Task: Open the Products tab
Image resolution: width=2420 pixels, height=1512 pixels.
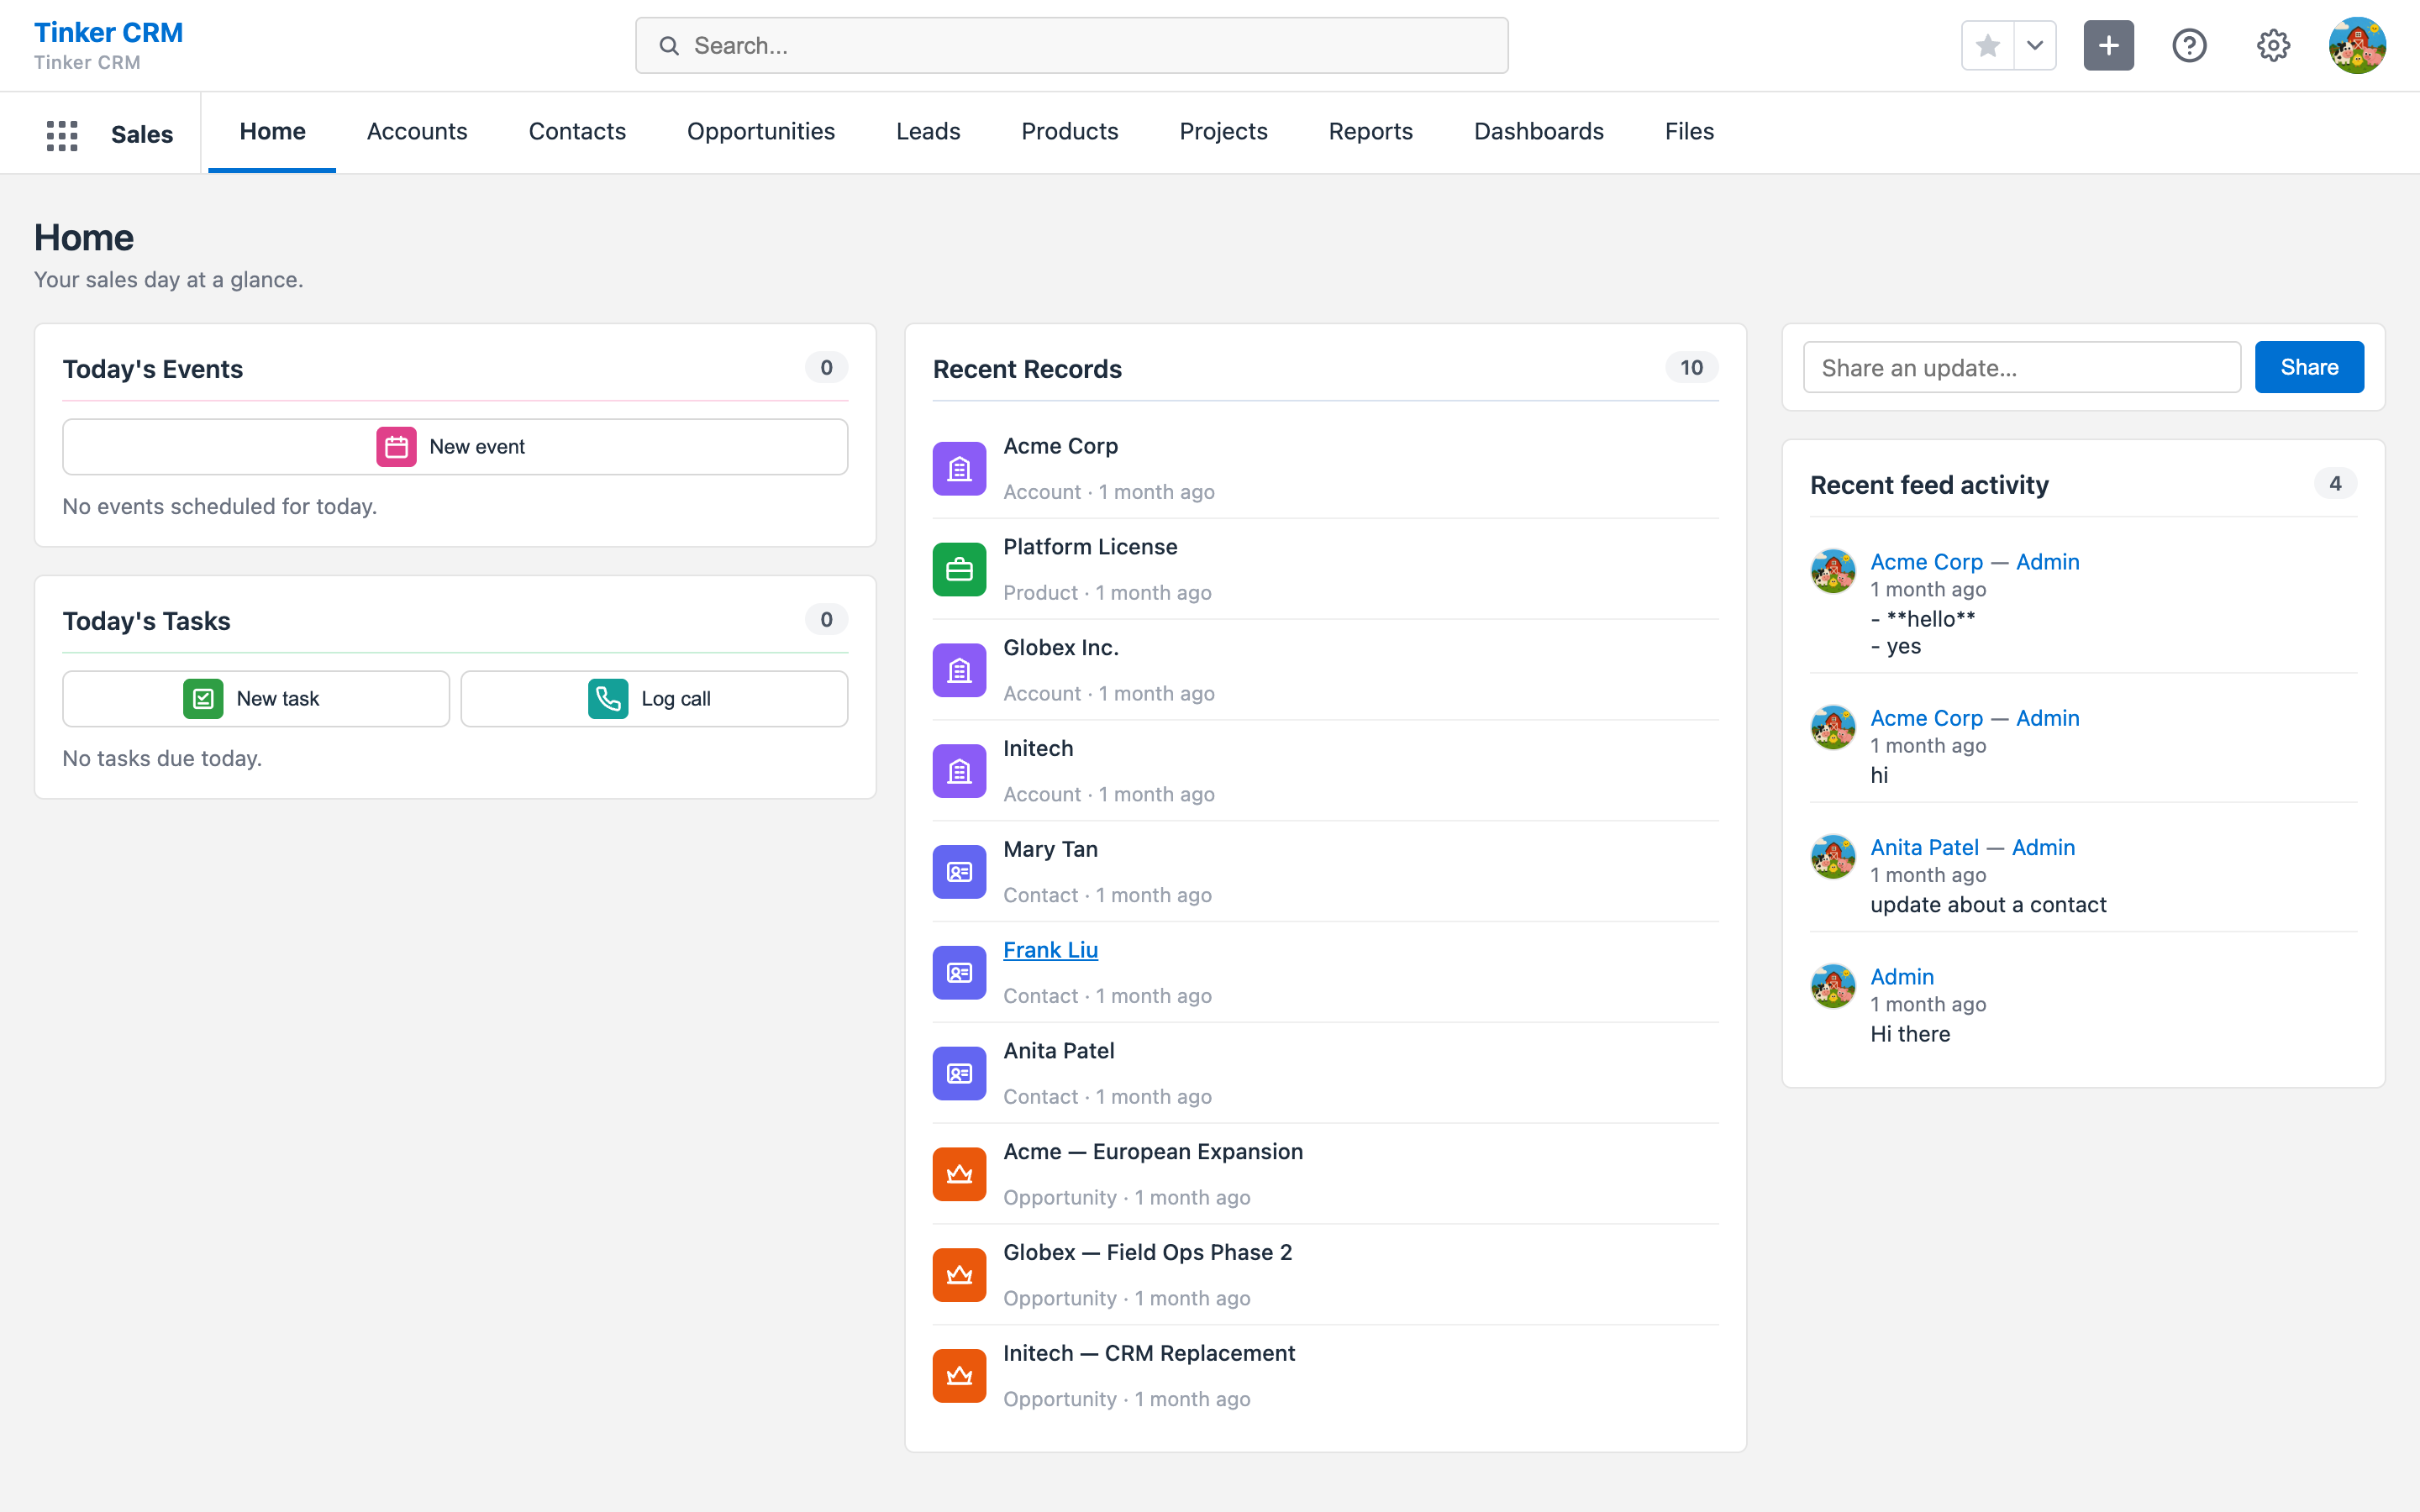Action: 1069,132
